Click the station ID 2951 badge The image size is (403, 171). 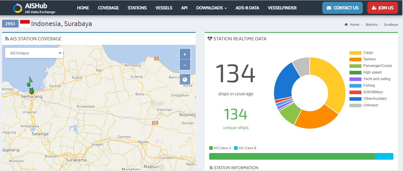click(11, 24)
